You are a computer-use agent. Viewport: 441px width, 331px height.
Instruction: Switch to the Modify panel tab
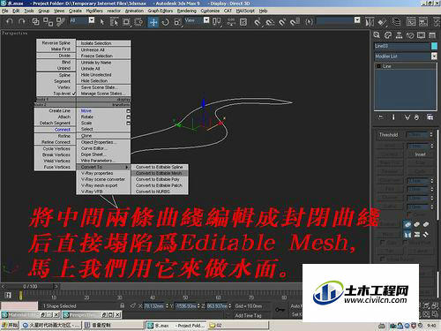point(388,35)
